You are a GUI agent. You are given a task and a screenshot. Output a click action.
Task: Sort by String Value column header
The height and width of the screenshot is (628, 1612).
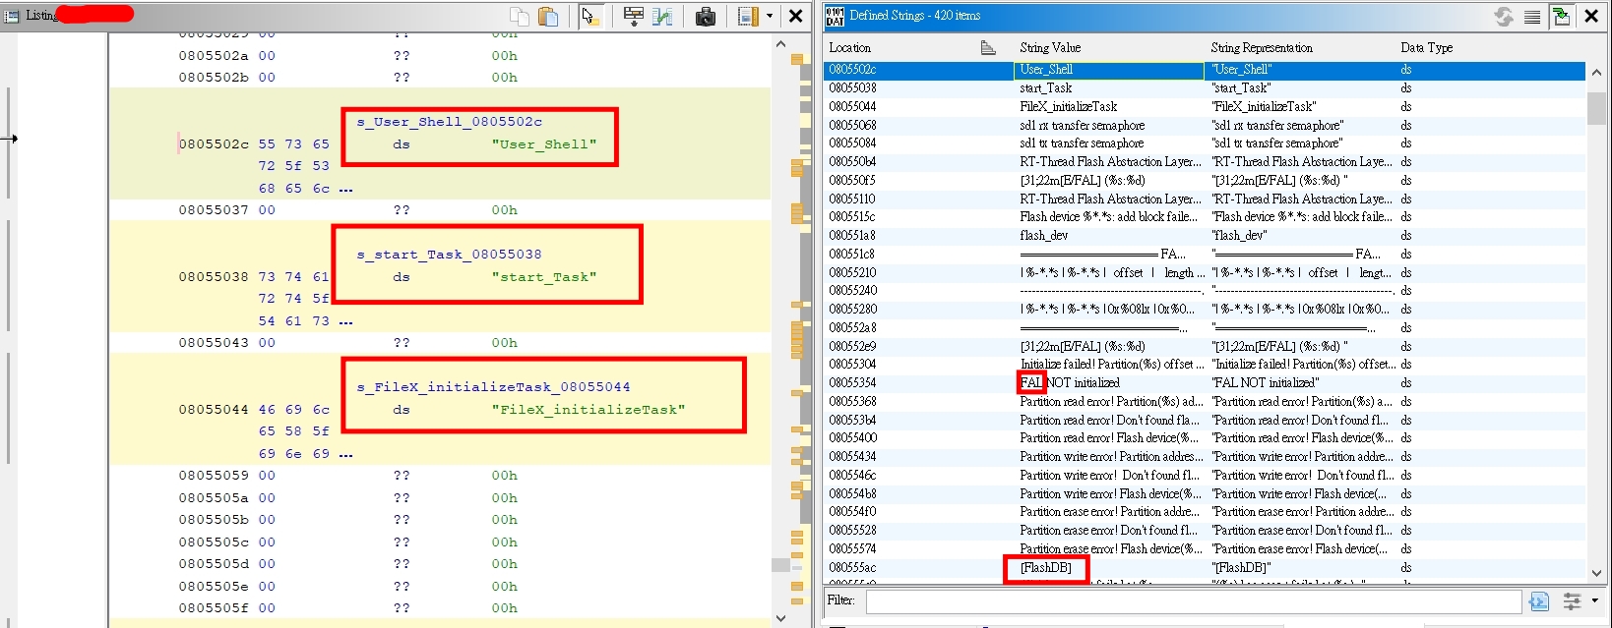click(x=1050, y=47)
